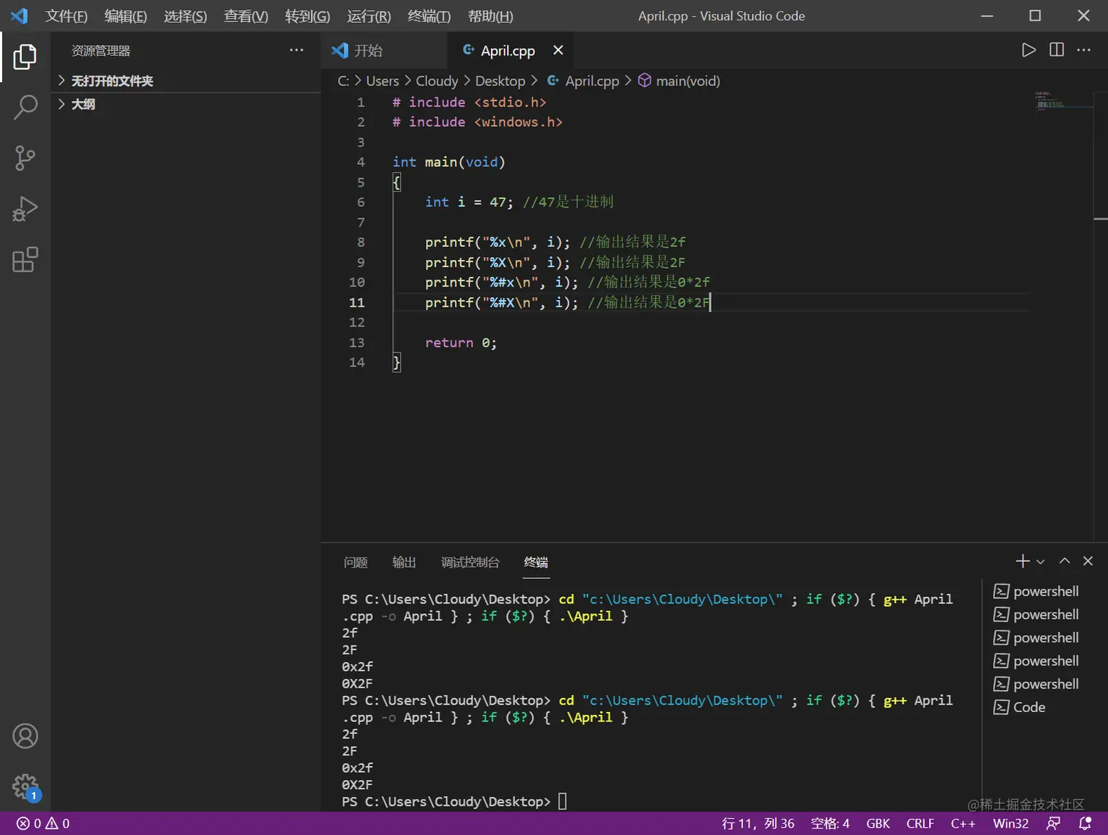Open the Search view icon
This screenshot has height=835, width=1108.
coord(25,107)
